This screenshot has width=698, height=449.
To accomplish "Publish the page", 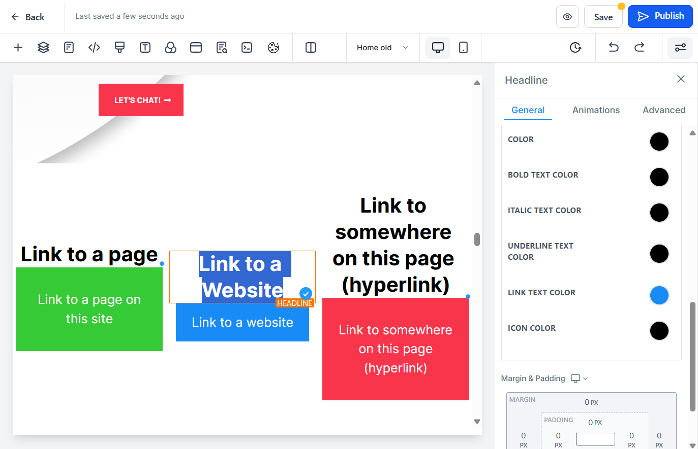I will (x=660, y=16).
